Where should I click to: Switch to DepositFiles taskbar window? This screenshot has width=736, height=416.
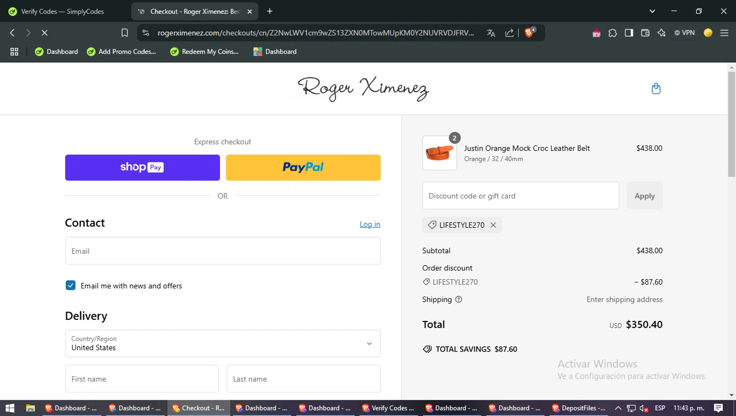[x=579, y=408]
